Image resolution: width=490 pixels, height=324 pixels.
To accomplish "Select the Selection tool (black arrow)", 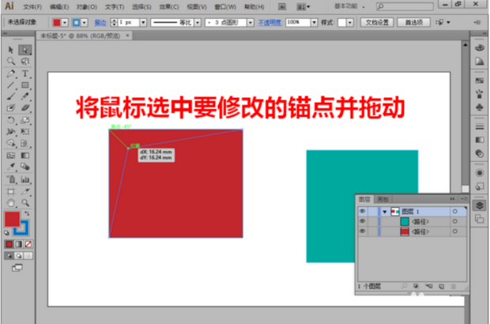I will tap(11, 50).
